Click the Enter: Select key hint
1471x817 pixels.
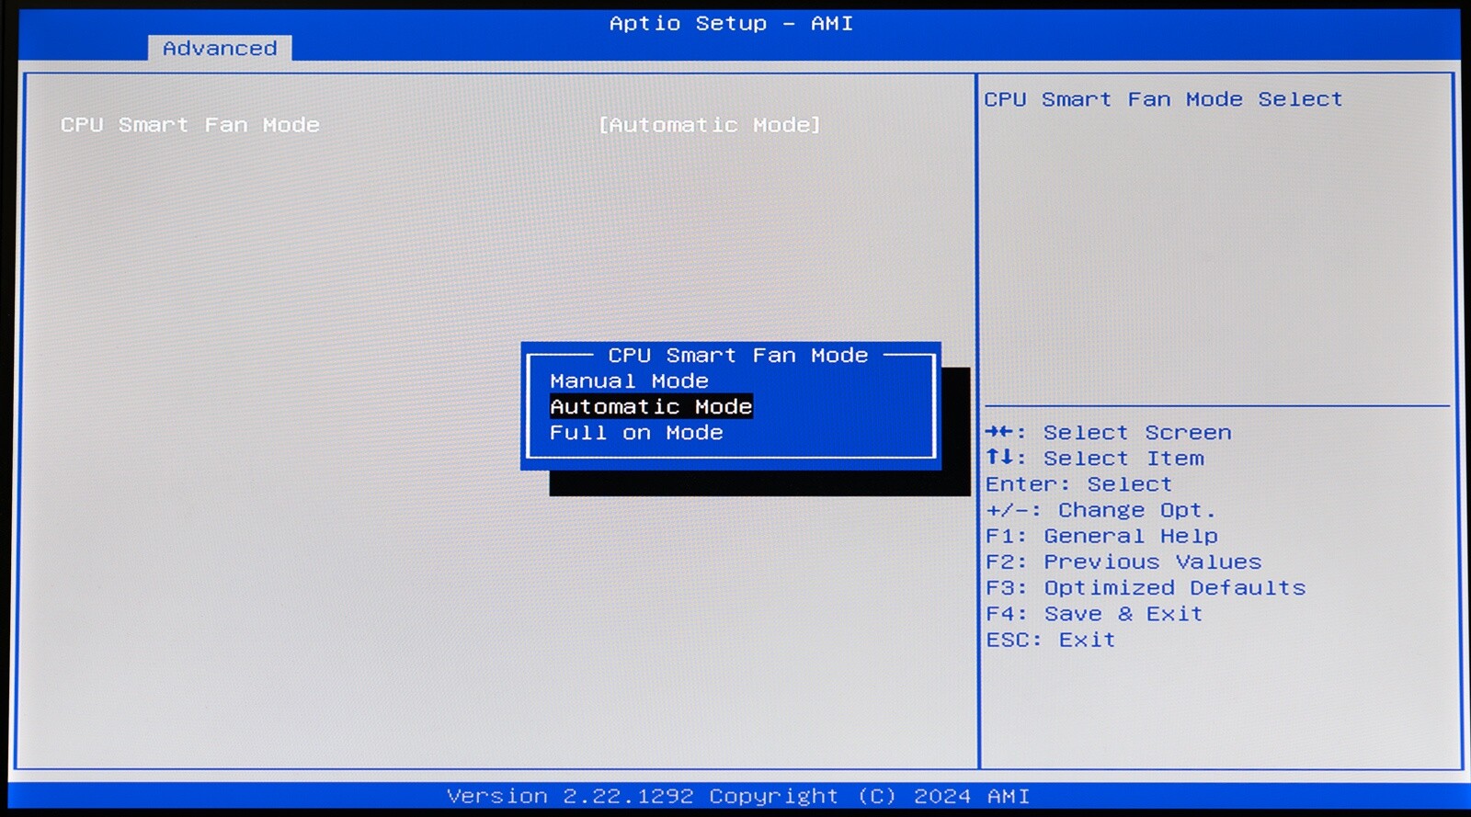1078,484
